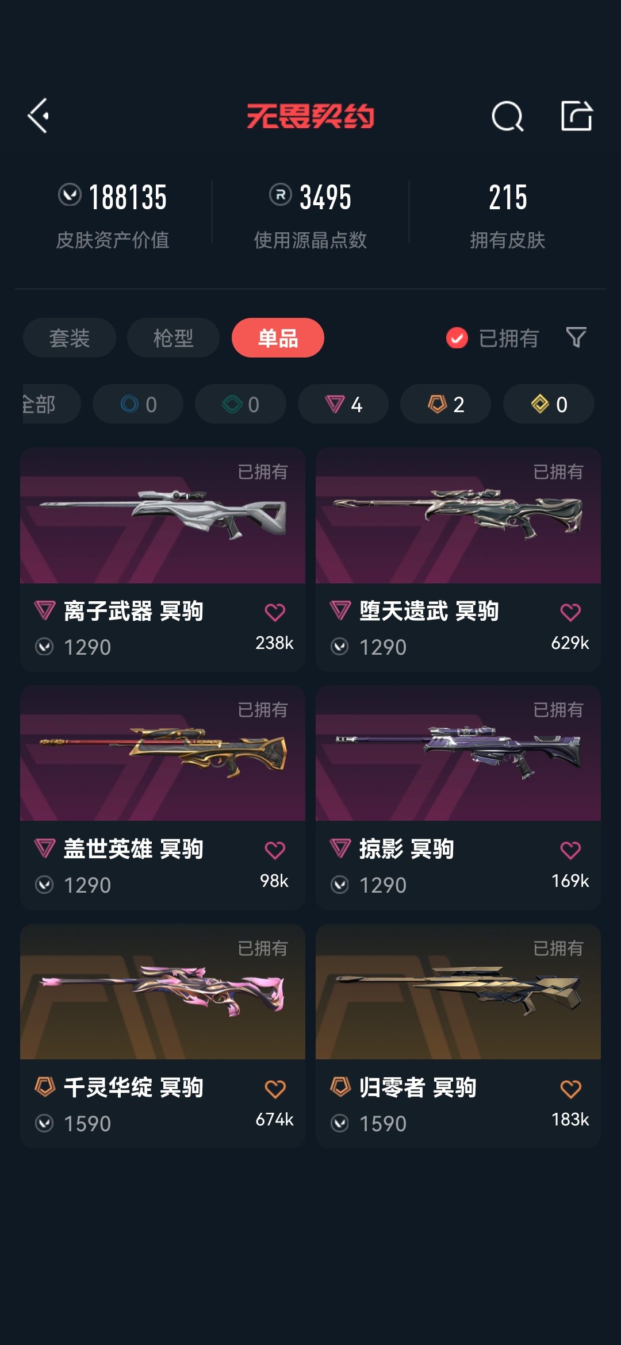Tap the back arrow icon
621x1345 pixels.
(x=39, y=116)
